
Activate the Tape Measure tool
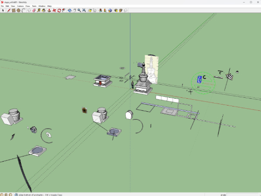pos(39,10)
